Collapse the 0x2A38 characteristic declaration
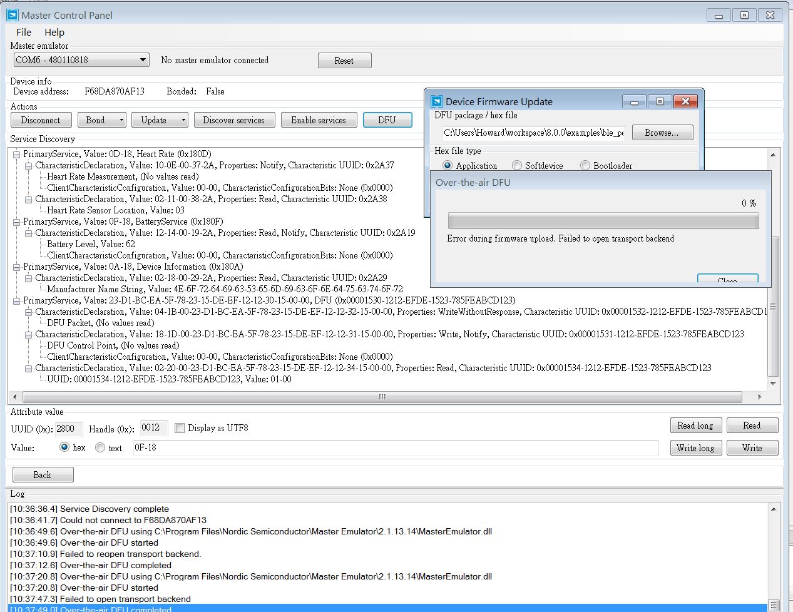Screen dimensions: 793x612 point(29,199)
